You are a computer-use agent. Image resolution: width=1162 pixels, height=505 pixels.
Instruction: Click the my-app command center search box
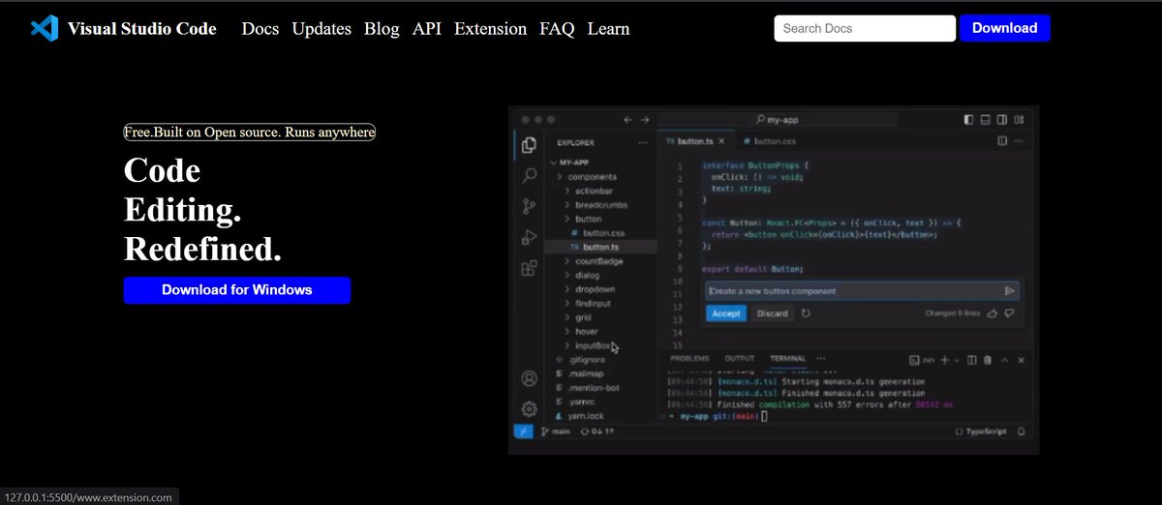pos(777,120)
